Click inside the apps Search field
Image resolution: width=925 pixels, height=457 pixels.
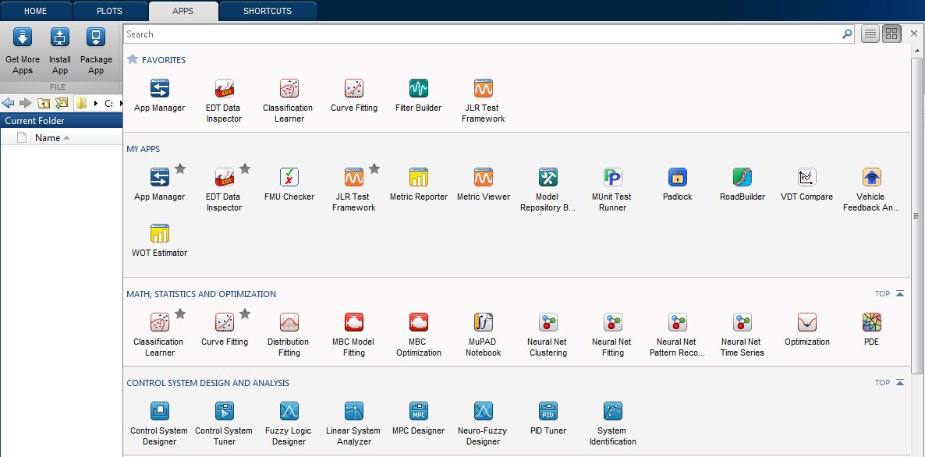click(x=468, y=34)
